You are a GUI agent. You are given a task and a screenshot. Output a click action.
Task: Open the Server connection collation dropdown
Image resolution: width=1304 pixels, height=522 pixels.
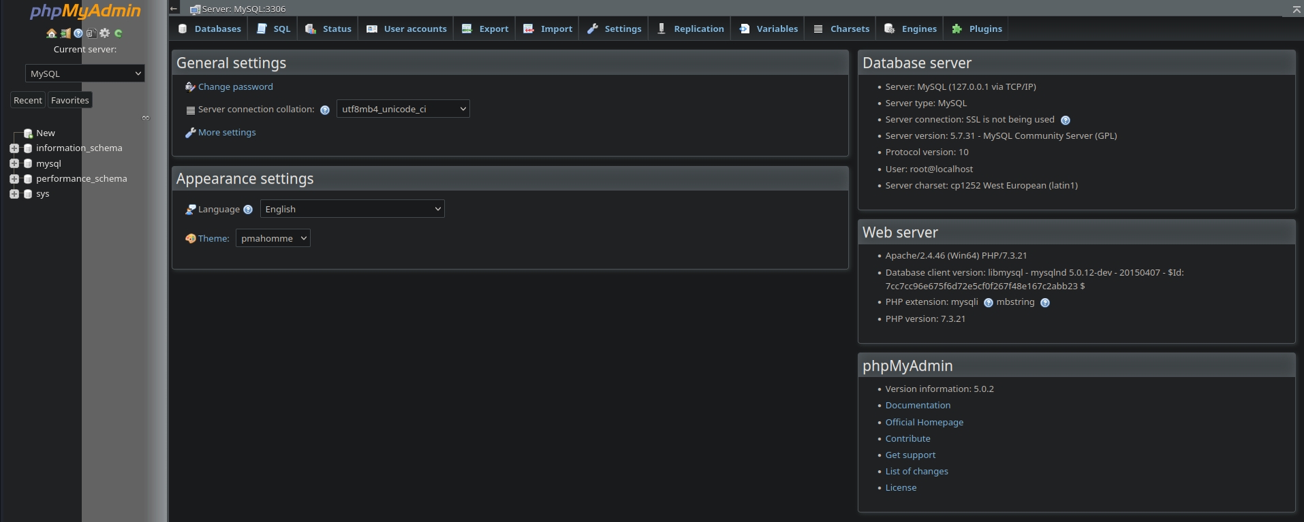(403, 109)
